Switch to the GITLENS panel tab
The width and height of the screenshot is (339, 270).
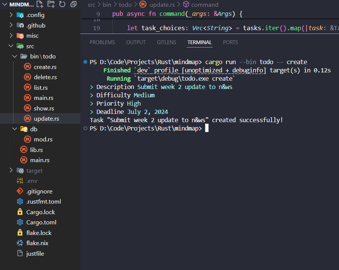166,42
